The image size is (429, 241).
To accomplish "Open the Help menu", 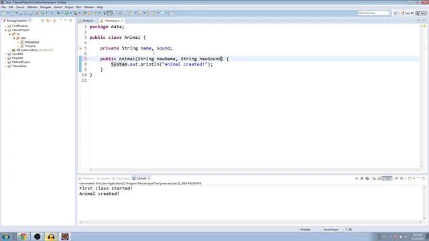I will pyautogui.click(x=100, y=7).
